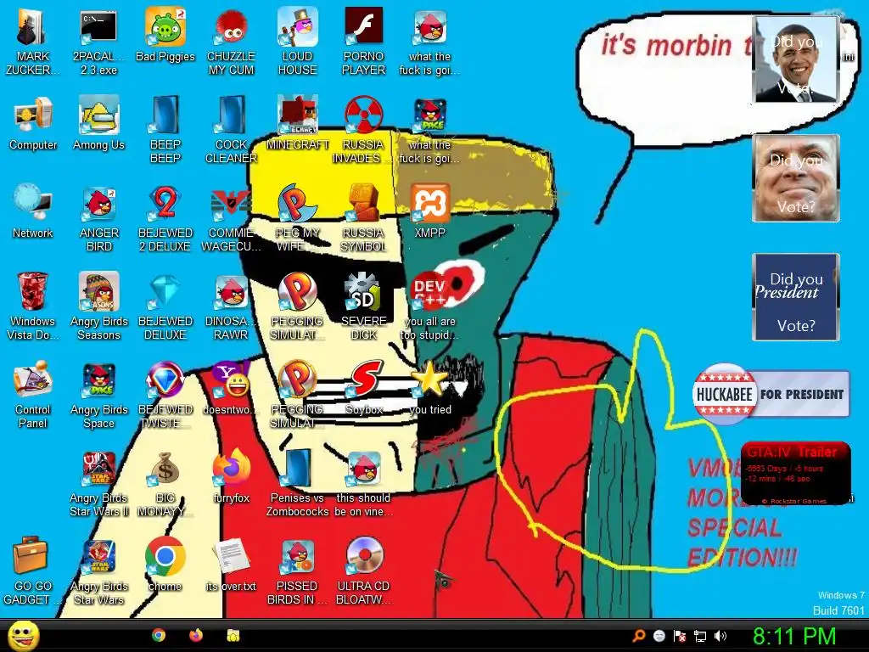Select the MARK ZUCKER desktop icon
This screenshot has width=869, height=652.
(33, 42)
